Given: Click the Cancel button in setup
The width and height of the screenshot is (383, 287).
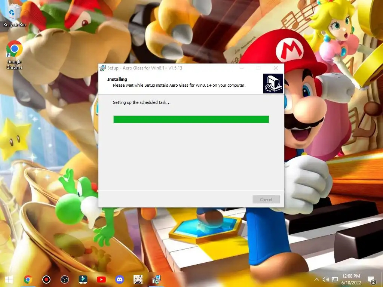Looking at the screenshot, I should (x=266, y=200).
